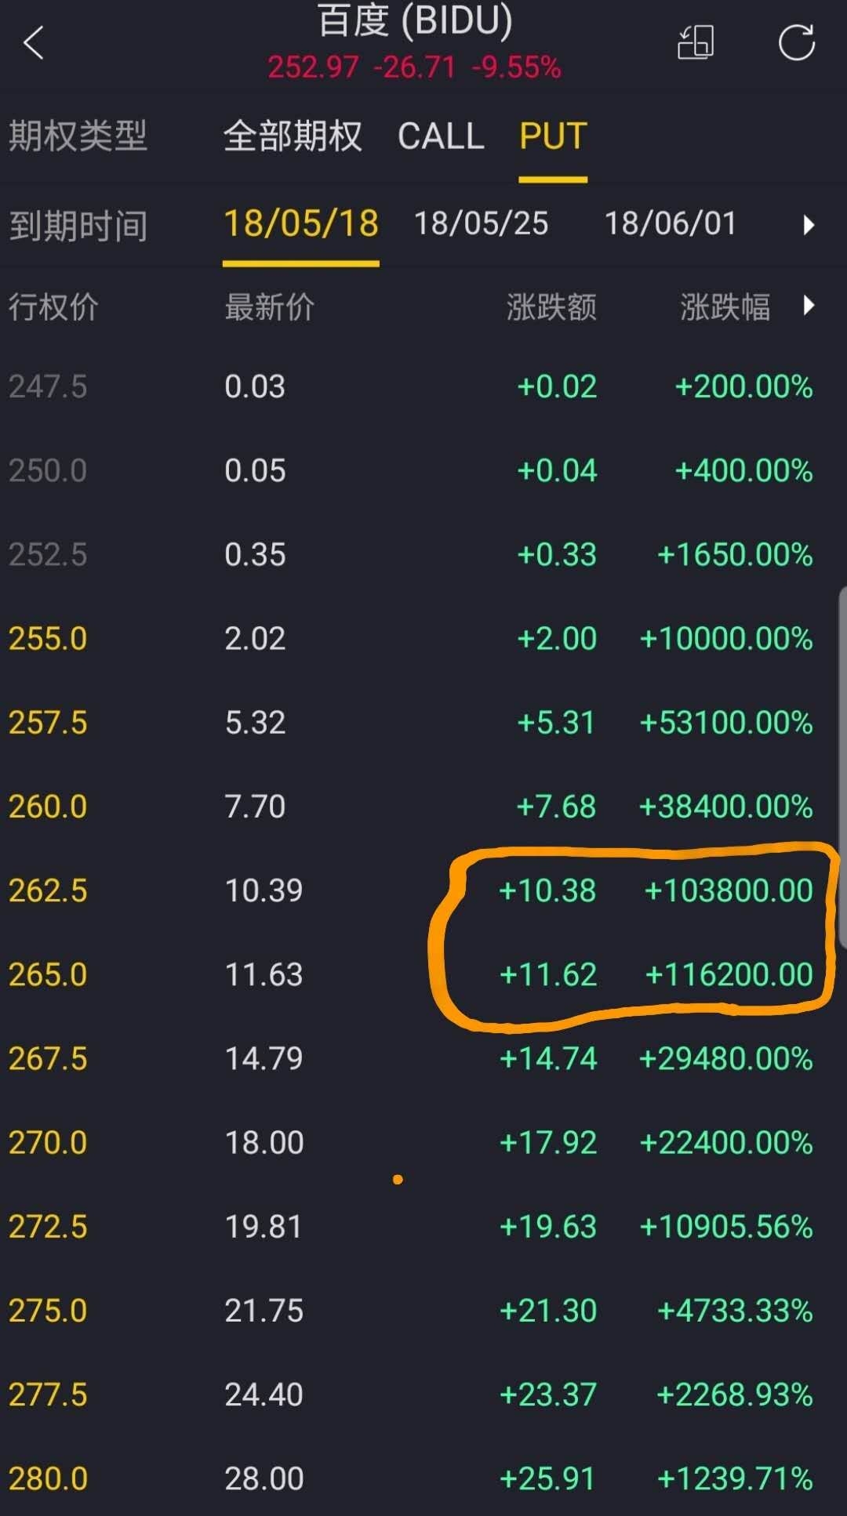Switch to the CALL tab
Image resolution: width=847 pixels, height=1516 pixels.
441,137
